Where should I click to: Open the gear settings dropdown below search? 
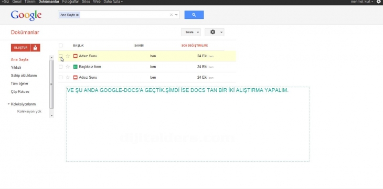click(x=214, y=32)
